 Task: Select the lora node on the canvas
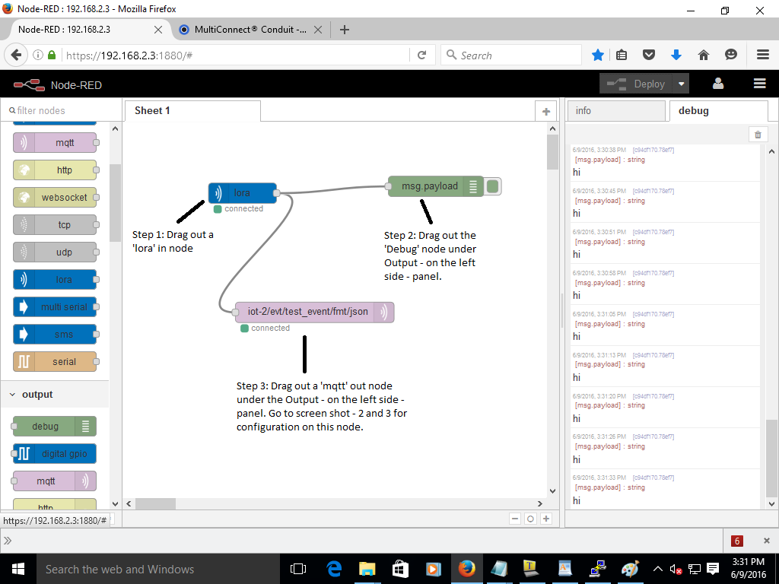pyautogui.click(x=242, y=193)
